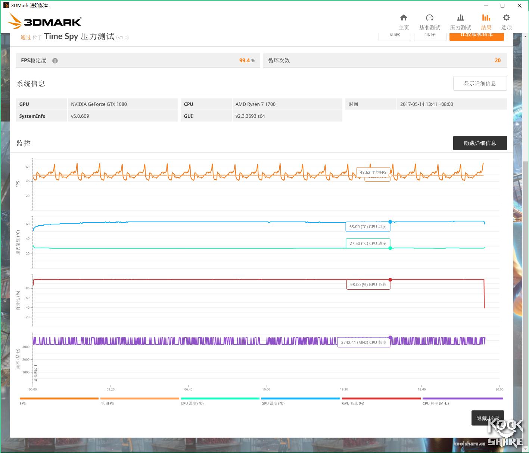Screen dimensions: 529x453
Task: Collapse chart legend via 隐藏指标
Action: click(487, 418)
